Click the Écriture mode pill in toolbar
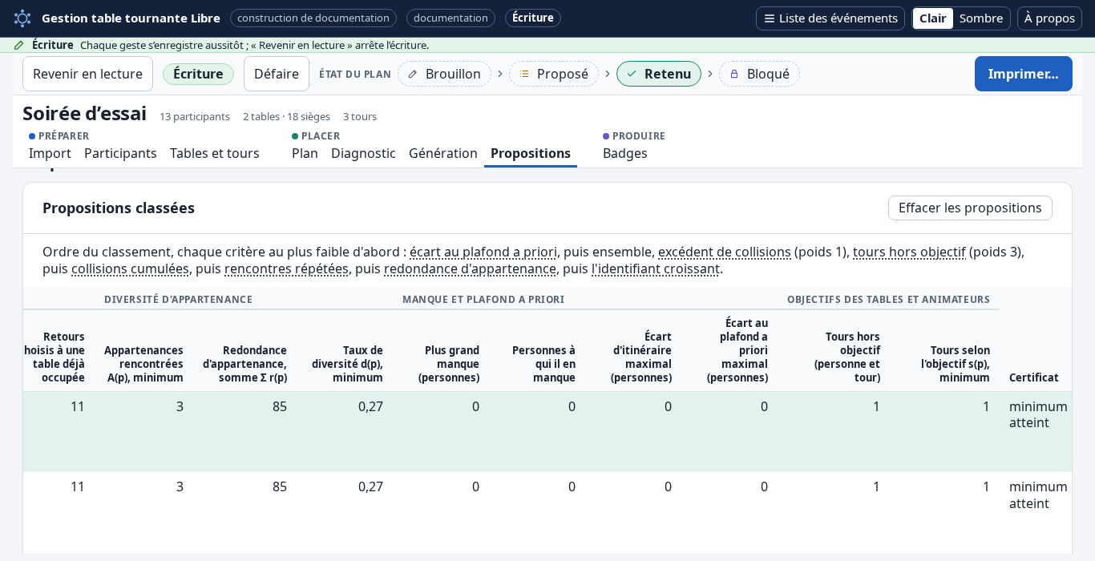This screenshot has height=561, width=1095. (x=198, y=74)
